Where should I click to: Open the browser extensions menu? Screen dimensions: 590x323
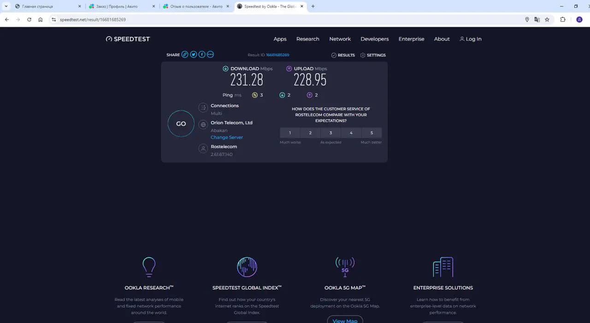tap(563, 20)
